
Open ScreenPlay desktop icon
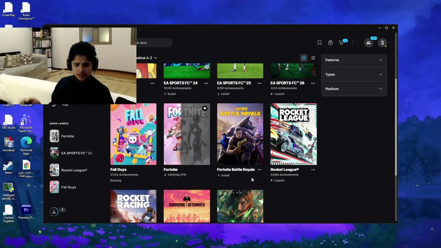click(x=9, y=10)
